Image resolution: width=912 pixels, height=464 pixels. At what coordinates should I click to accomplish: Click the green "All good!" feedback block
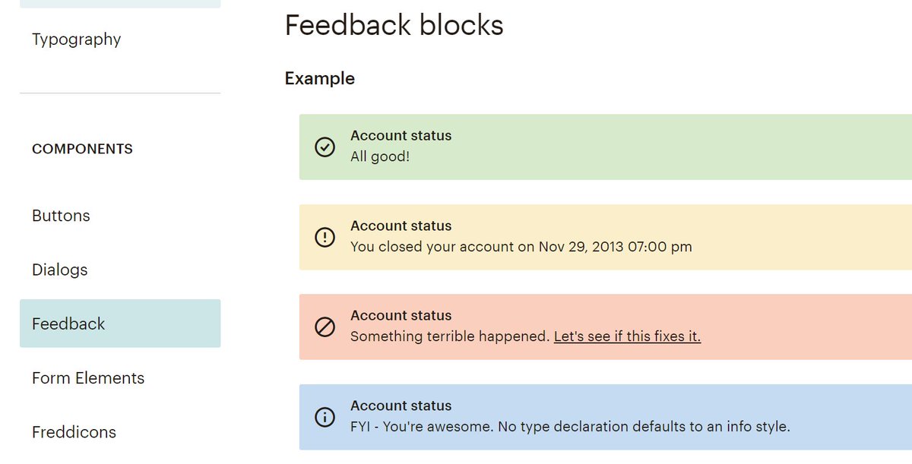click(x=606, y=147)
